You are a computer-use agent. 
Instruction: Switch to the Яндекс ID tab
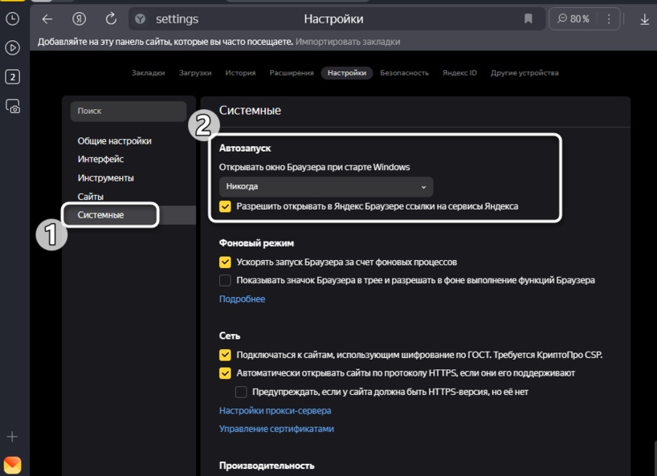click(459, 73)
